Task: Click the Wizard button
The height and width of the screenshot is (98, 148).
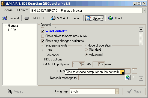Action: (x=15, y=91)
